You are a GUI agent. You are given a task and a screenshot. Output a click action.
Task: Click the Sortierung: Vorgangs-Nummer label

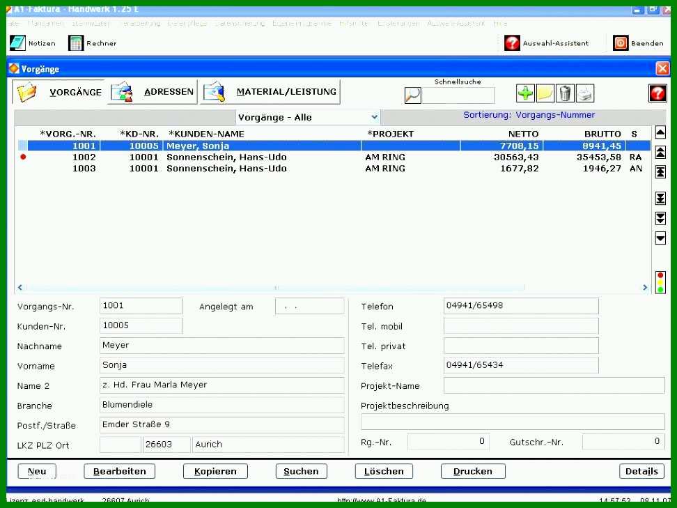pos(529,115)
